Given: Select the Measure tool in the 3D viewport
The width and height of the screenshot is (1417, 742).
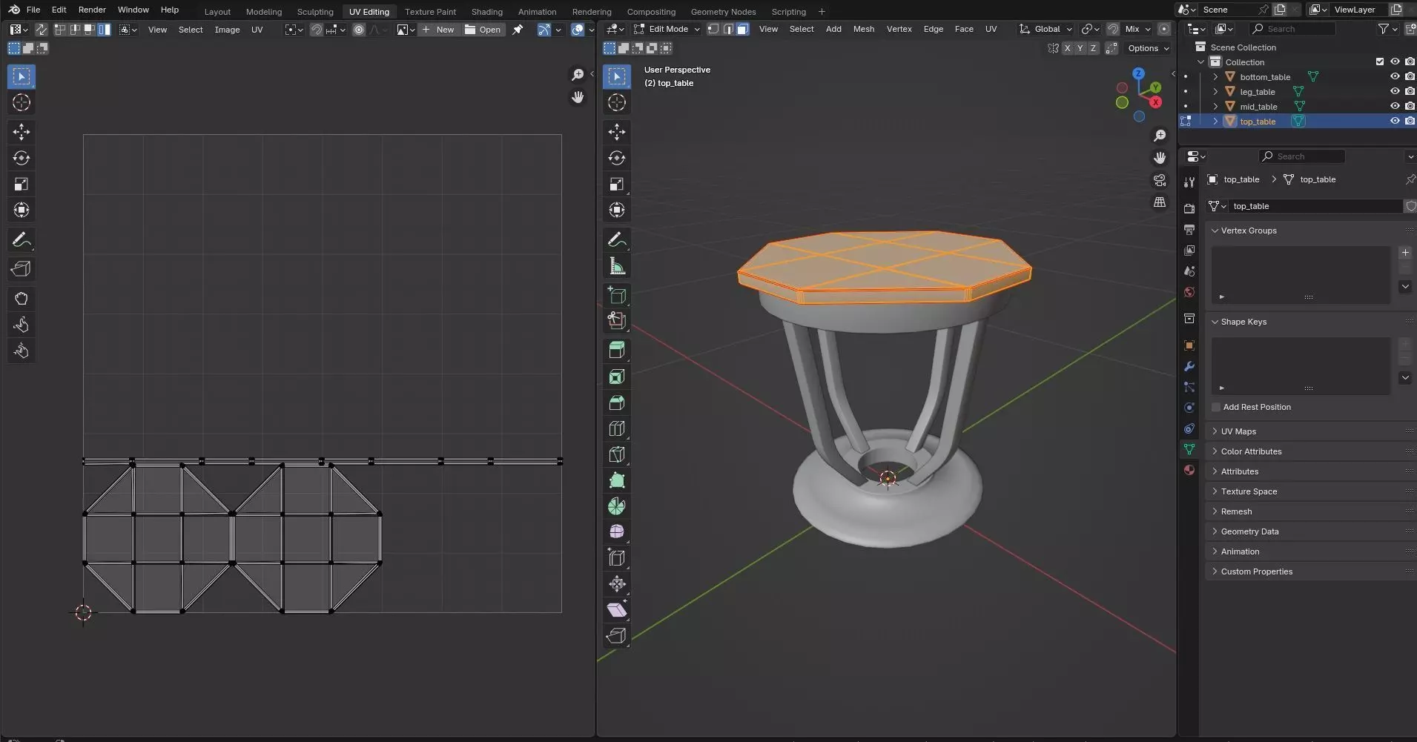Looking at the screenshot, I should (x=617, y=265).
